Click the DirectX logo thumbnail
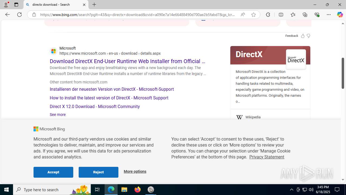This screenshot has height=195, width=346. pos(296,59)
